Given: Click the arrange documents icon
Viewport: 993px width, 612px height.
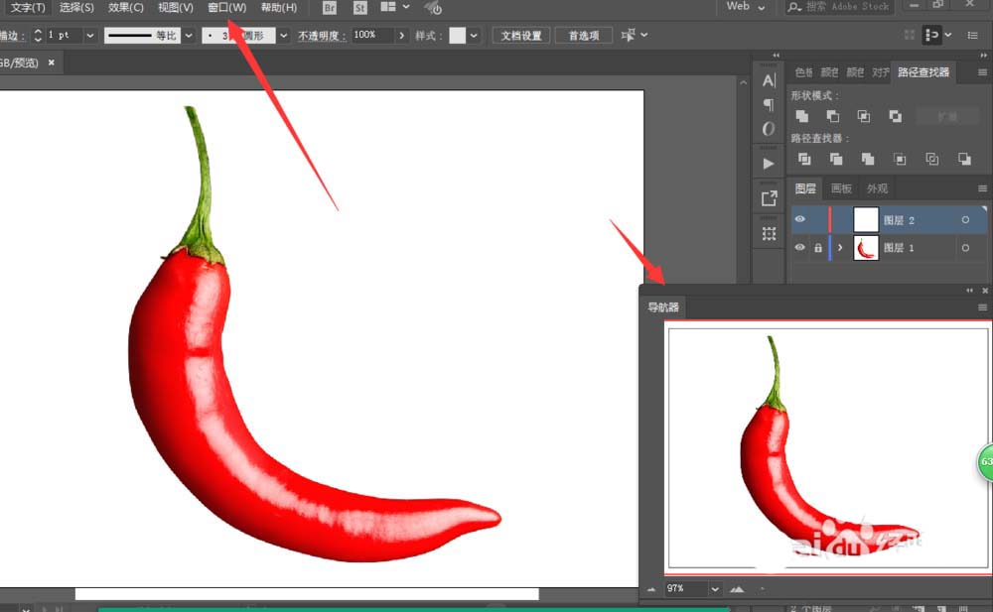Looking at the screenshot, I should click(388, 7).
